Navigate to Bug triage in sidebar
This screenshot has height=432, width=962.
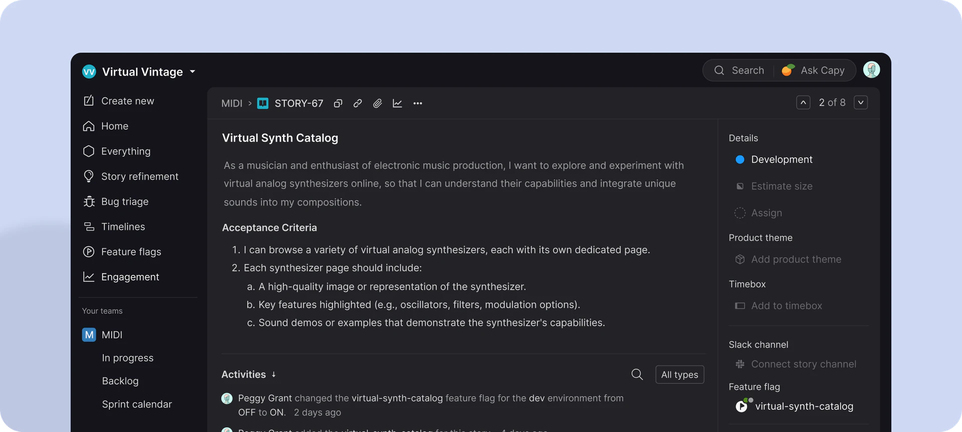click(x=125, y=202)
